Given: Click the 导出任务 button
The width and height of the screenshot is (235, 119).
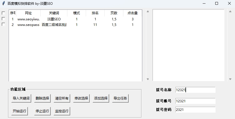Looking at the screenshot, I should pos(120,98).
